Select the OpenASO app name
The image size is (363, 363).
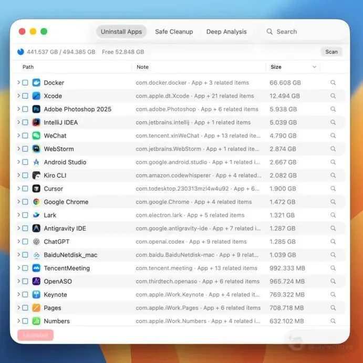(58, 281)
